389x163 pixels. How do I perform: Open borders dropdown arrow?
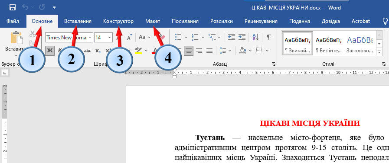[x=267, y=51]
